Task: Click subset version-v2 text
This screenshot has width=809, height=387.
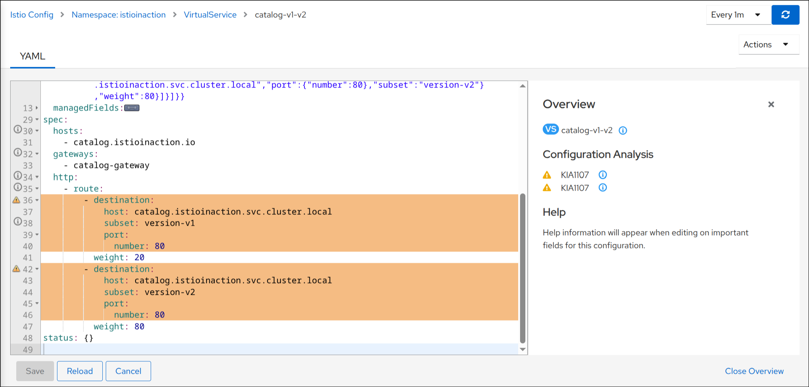Action: tap(170, 292)
